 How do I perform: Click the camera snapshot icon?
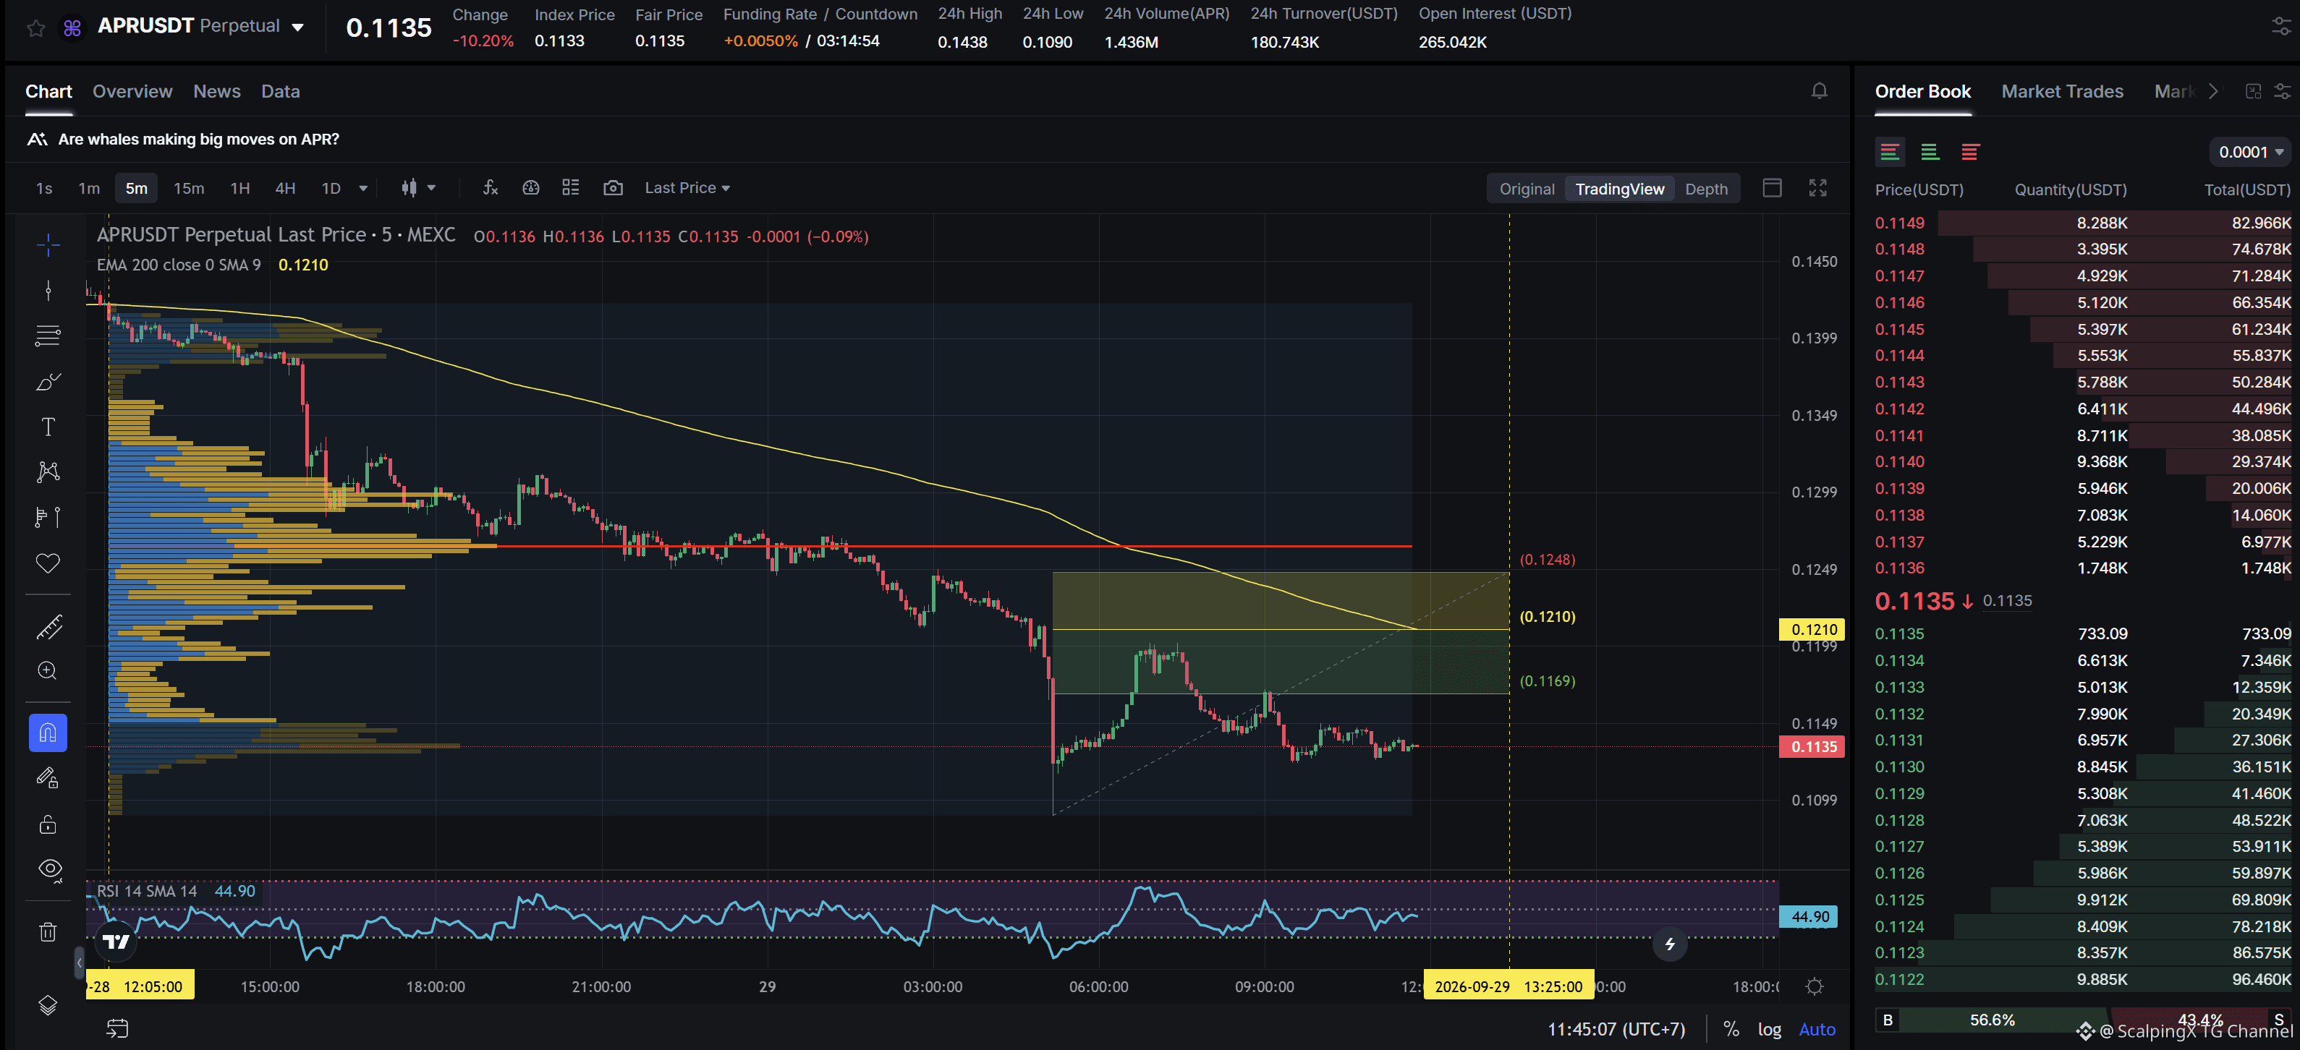pyautogui.click(x=613, y=188)
